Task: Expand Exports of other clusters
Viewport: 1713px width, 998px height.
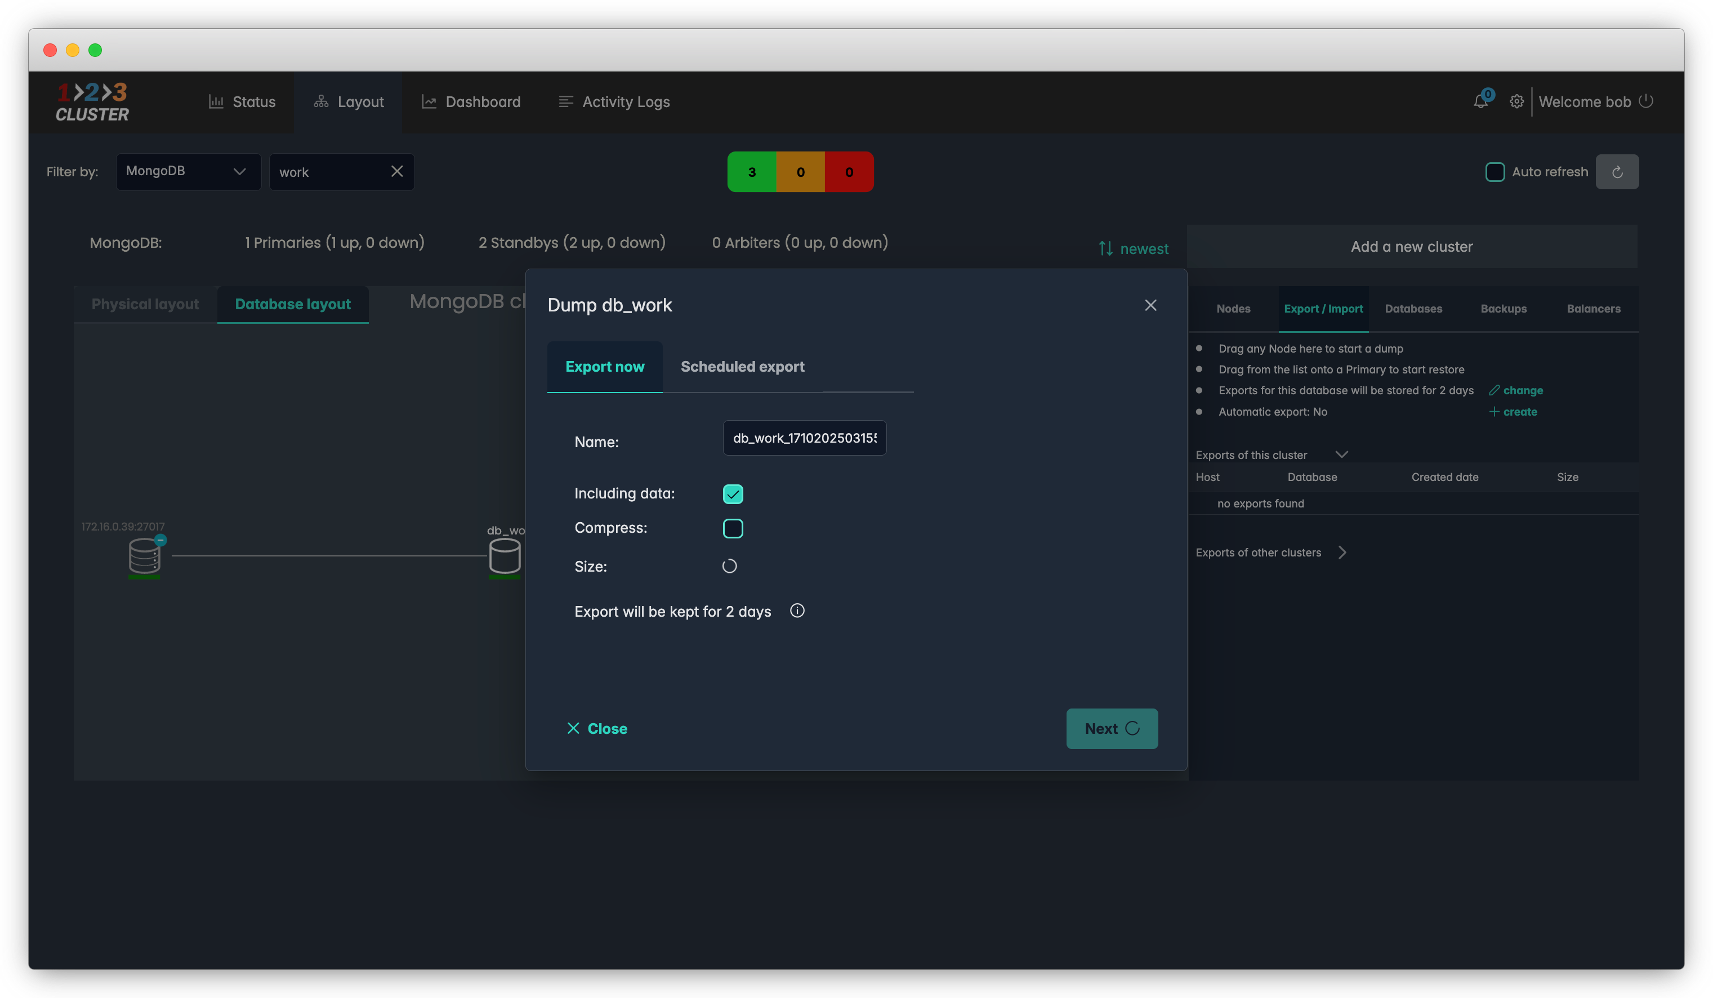Action: 1341,553
